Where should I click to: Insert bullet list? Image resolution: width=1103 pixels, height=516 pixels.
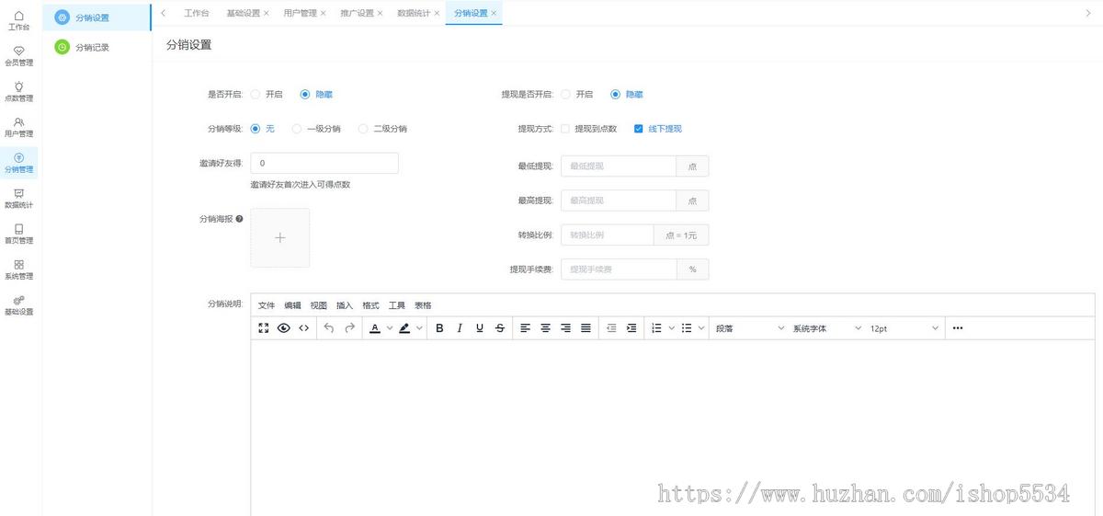click(x=687, y=328)
